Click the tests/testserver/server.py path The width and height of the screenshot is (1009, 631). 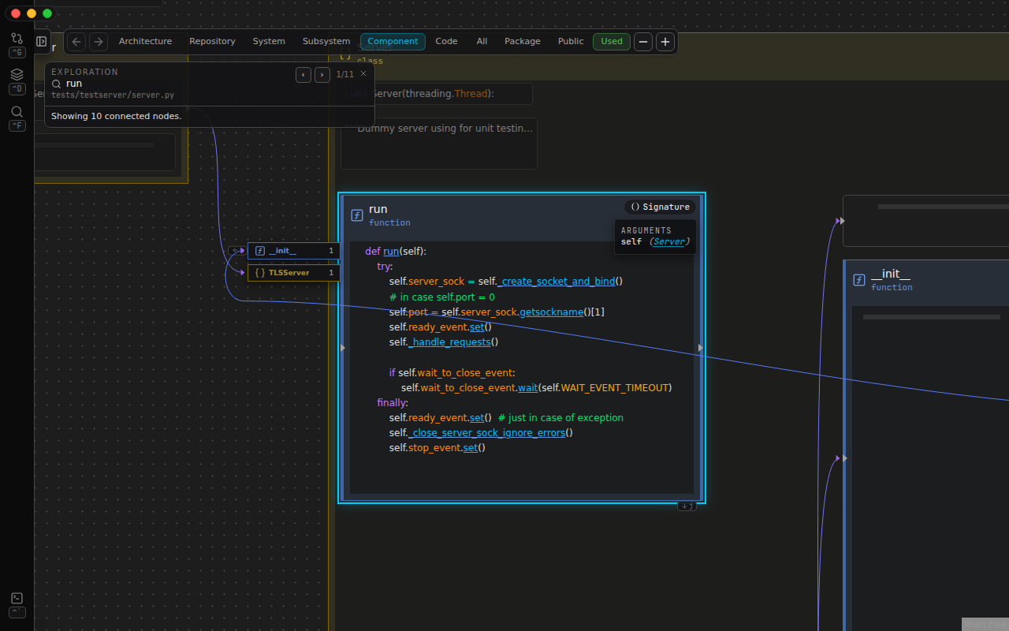click(x=113, y=95)
